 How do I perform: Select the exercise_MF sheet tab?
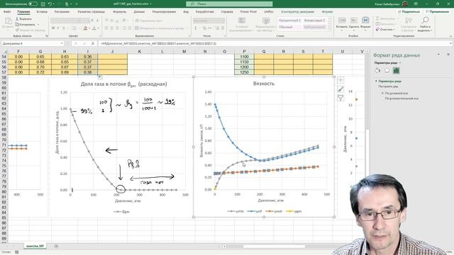coord(35,246)
